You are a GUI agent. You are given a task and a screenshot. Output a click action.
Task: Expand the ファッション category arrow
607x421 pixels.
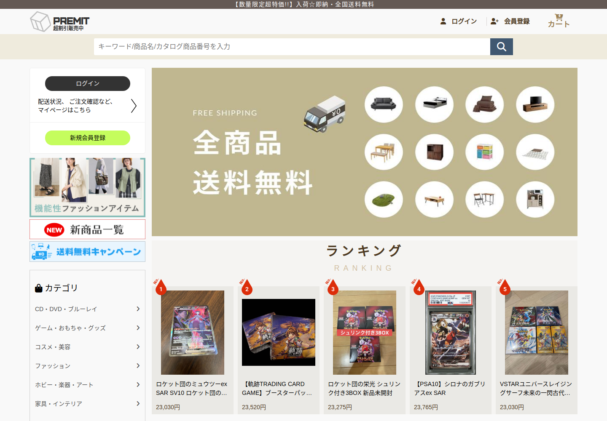[138, 366]
